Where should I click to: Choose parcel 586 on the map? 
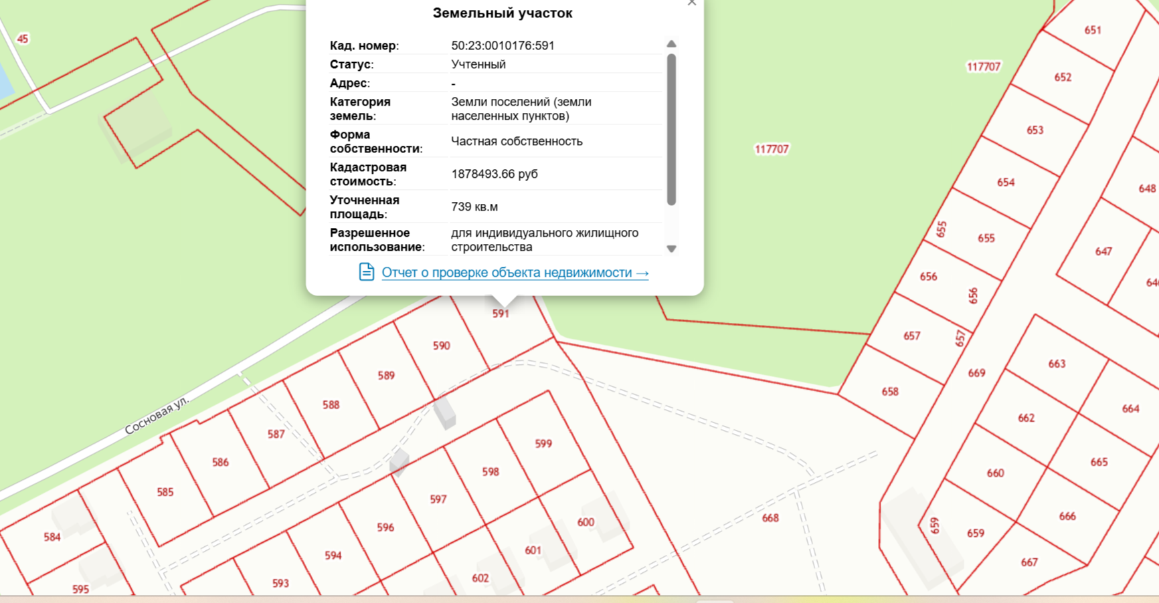[x=220, y=463]
